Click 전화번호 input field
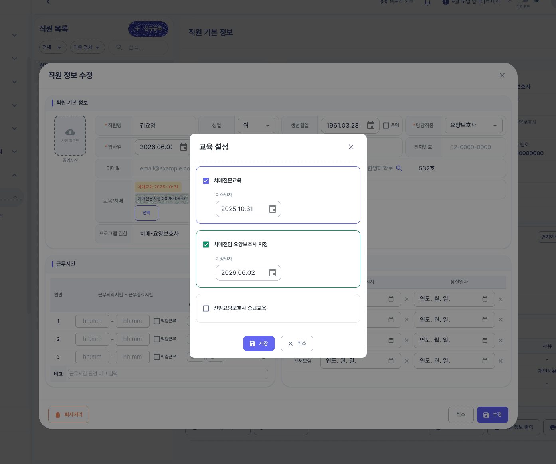Viewport: 556px width, 464px height. tap(474, 147)
